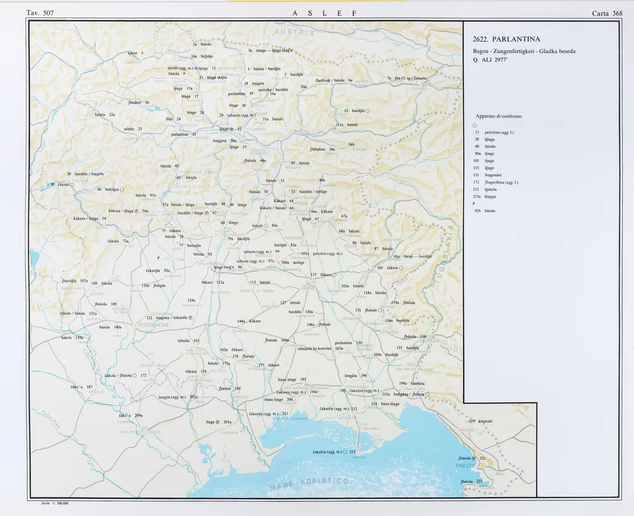
Task: Click the circle symbol under Apparato di confronto
Action: [474, 125]
